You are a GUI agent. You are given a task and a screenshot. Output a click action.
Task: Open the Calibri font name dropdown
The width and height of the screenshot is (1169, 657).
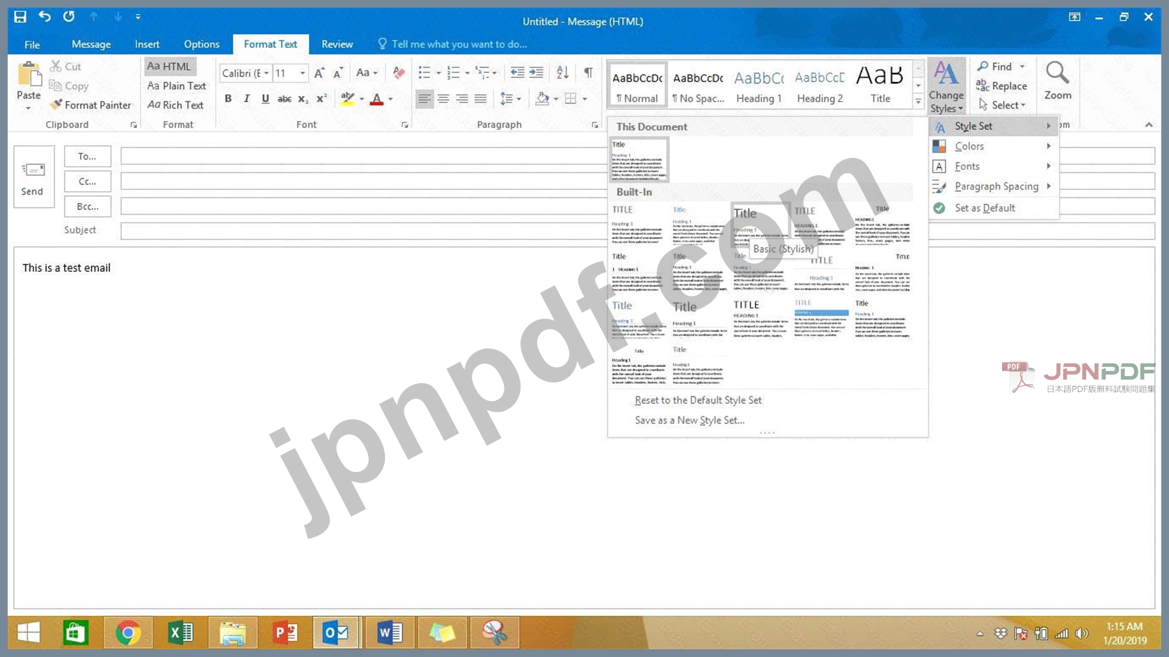pos(246,74)
